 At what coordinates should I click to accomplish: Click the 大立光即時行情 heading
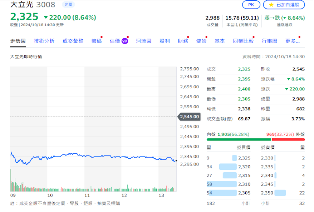pos(26,57)
